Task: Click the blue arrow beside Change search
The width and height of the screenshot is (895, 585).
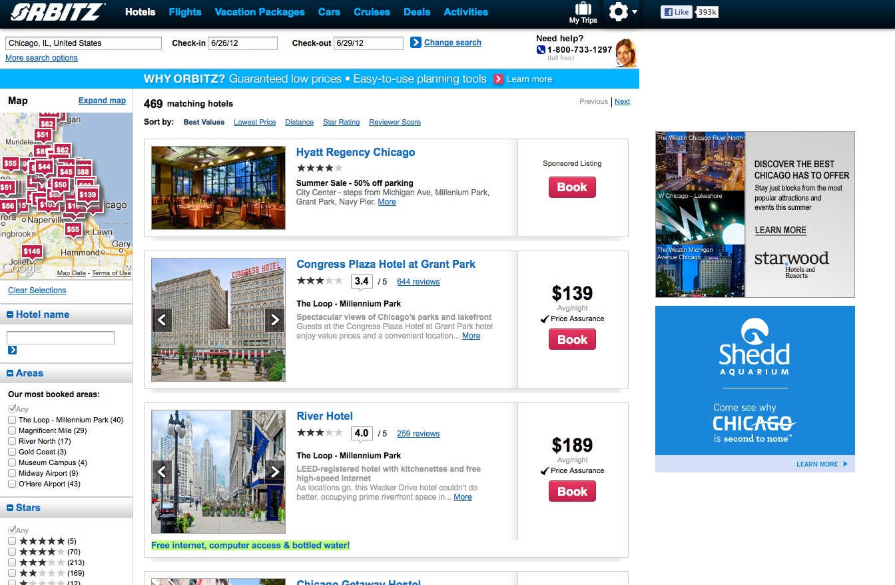Action: (x=416, y=43)
